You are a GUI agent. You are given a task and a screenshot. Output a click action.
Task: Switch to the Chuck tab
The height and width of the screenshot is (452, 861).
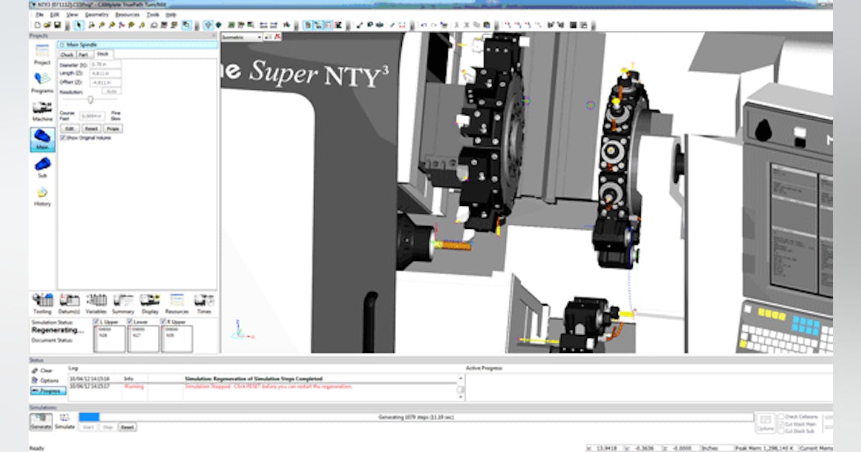point(67,54)
